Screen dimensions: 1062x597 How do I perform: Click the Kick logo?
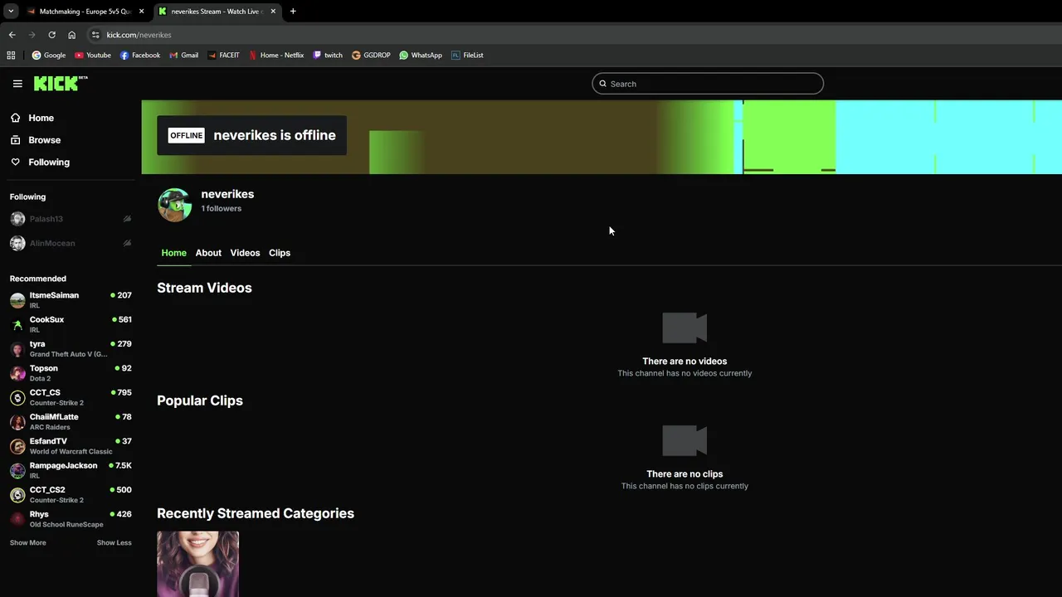(x=61, y=83)
